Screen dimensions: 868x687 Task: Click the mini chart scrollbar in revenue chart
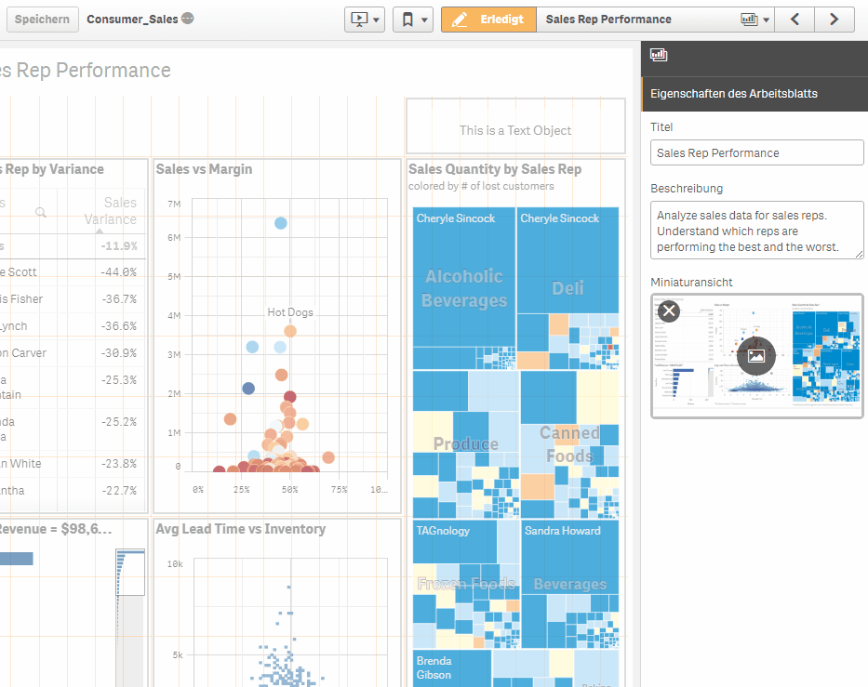[130, 572]
